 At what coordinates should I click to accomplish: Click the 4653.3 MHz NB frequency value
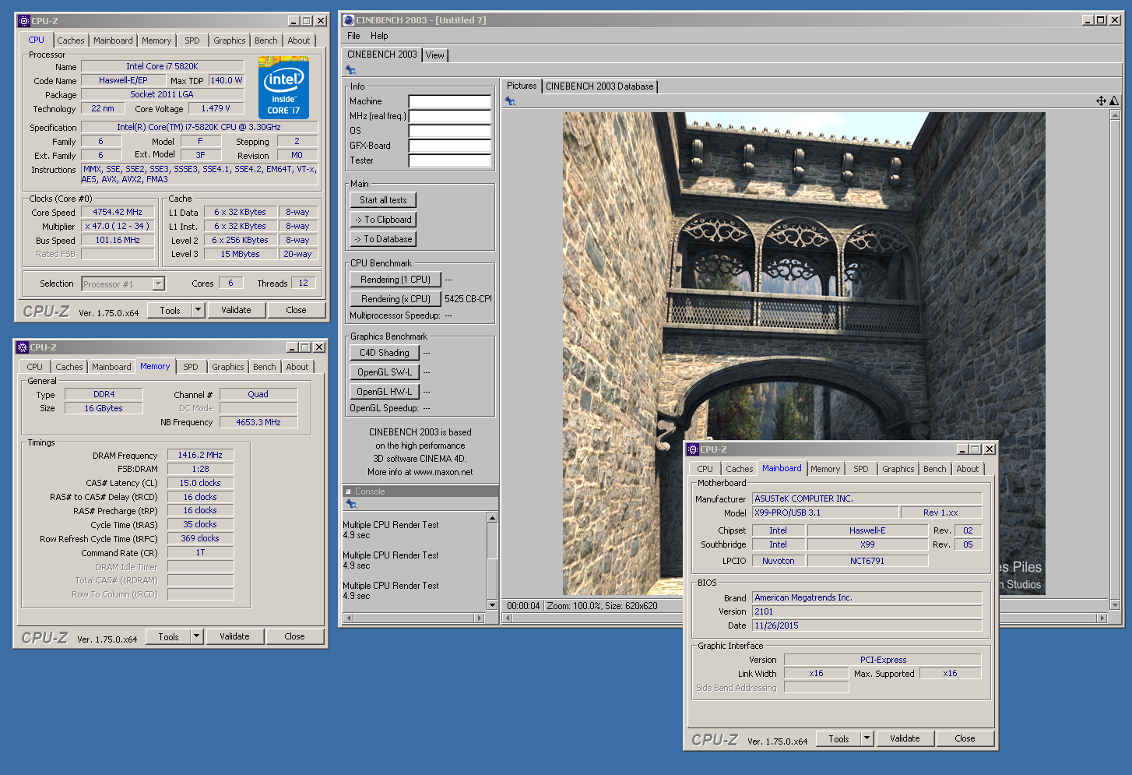click(x=258, y=422)
